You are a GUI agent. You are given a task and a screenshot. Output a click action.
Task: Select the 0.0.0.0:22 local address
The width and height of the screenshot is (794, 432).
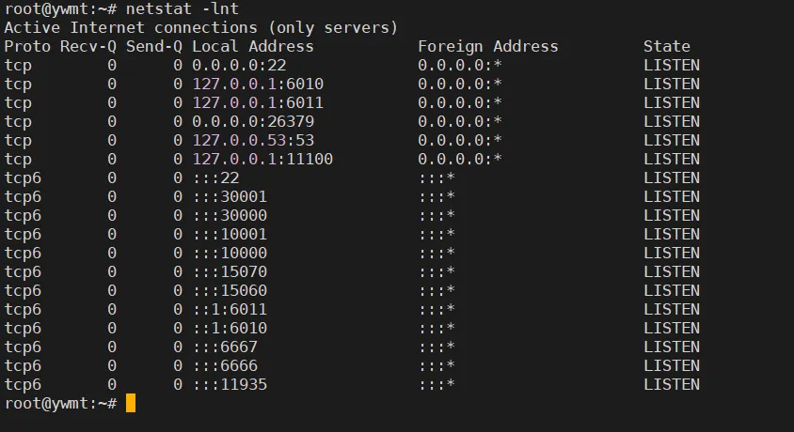pyautogui.click(x=239, y=65)
